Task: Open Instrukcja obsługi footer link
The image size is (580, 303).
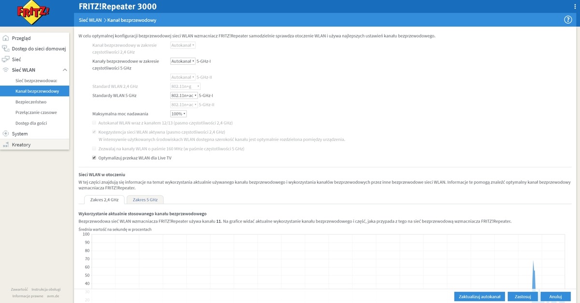Action: (x=46, y=289)
